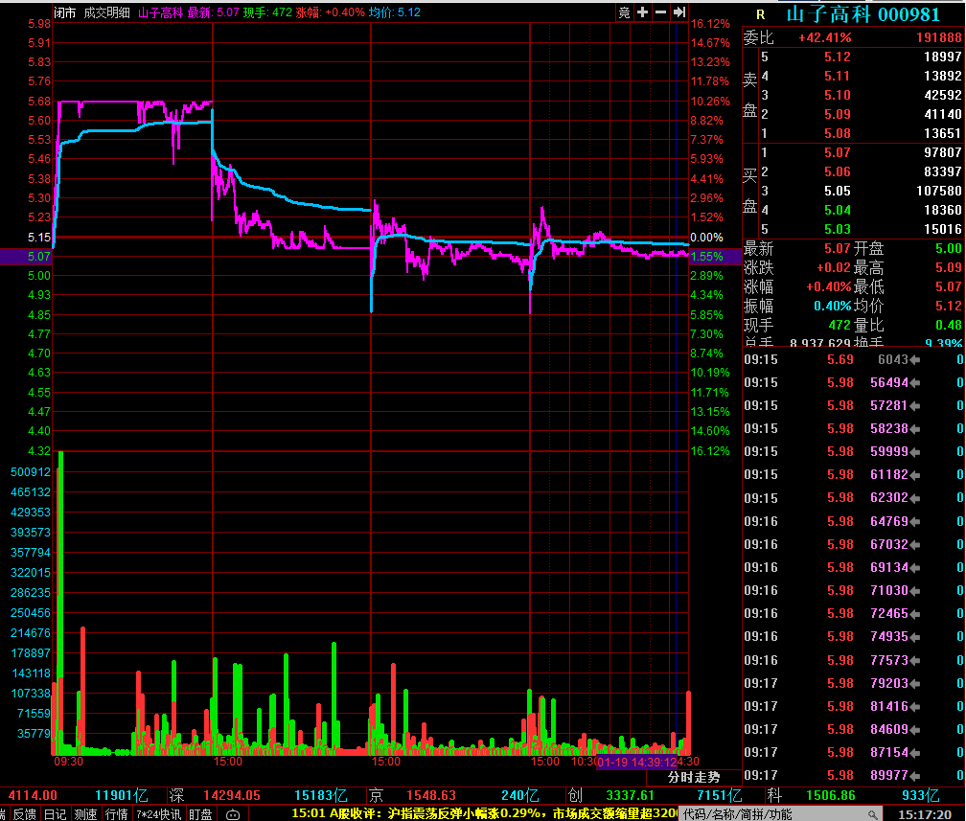Click sell level 1 price 5.08

pos(838,133)
